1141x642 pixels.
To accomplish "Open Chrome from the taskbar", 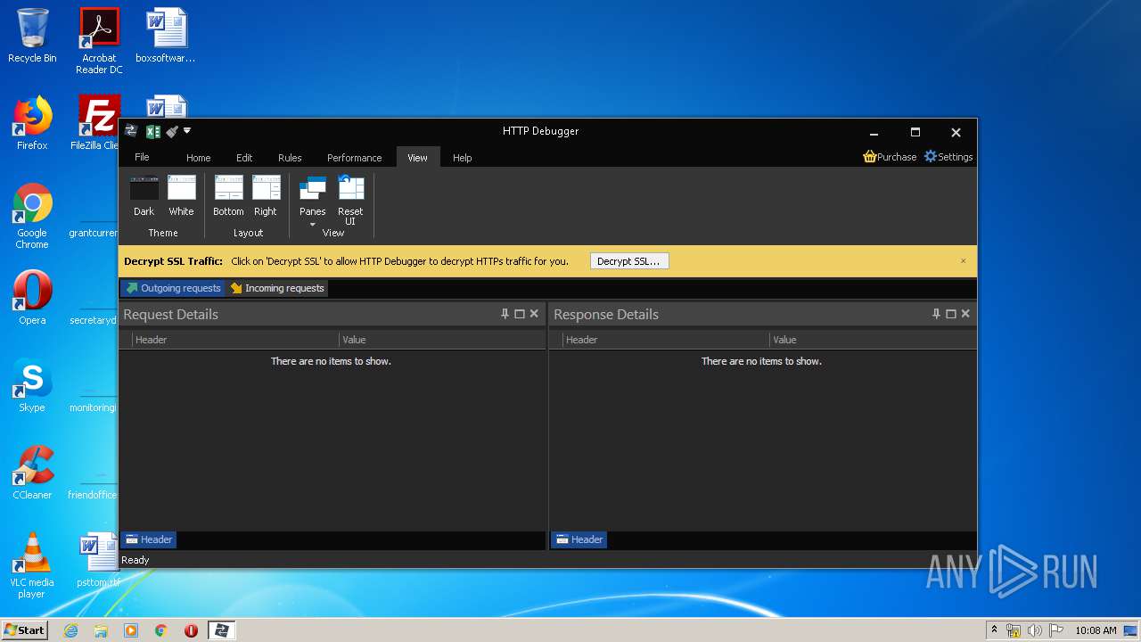I will pos(161,630).
